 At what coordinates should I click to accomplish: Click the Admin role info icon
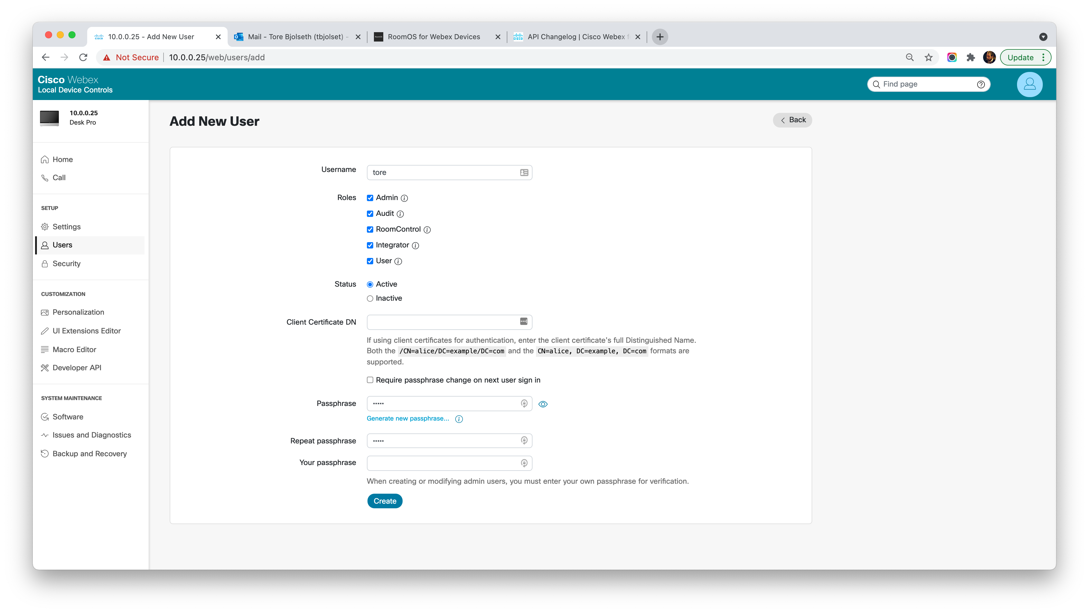click(x=404, y=198)
